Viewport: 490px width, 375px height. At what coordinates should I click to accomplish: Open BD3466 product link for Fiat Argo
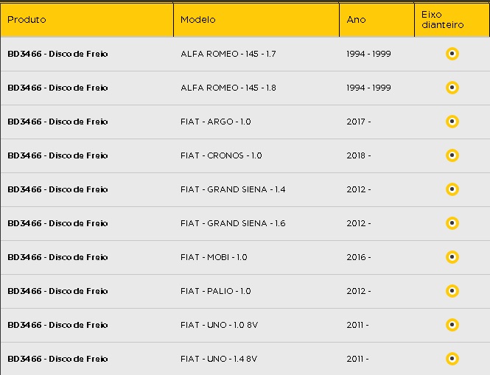pos(57,122)
